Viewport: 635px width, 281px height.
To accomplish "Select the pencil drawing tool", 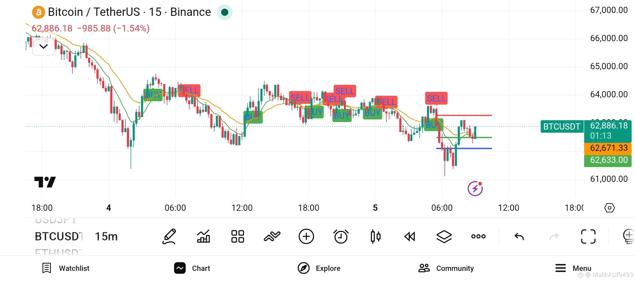I will (169, 237).
